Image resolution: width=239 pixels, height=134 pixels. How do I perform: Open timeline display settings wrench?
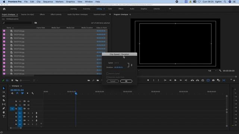(32, 93)
